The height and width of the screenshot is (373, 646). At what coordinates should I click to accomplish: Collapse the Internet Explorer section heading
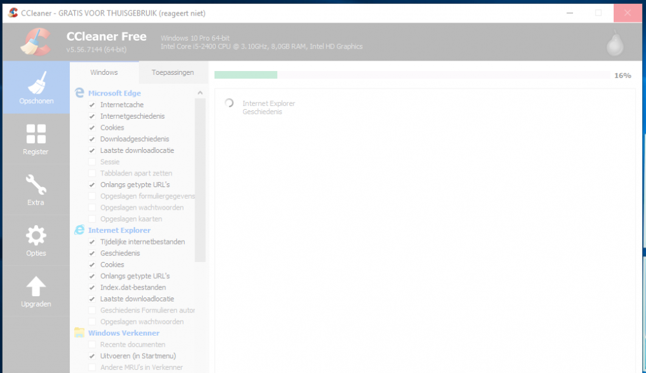[x=120, y=230]
